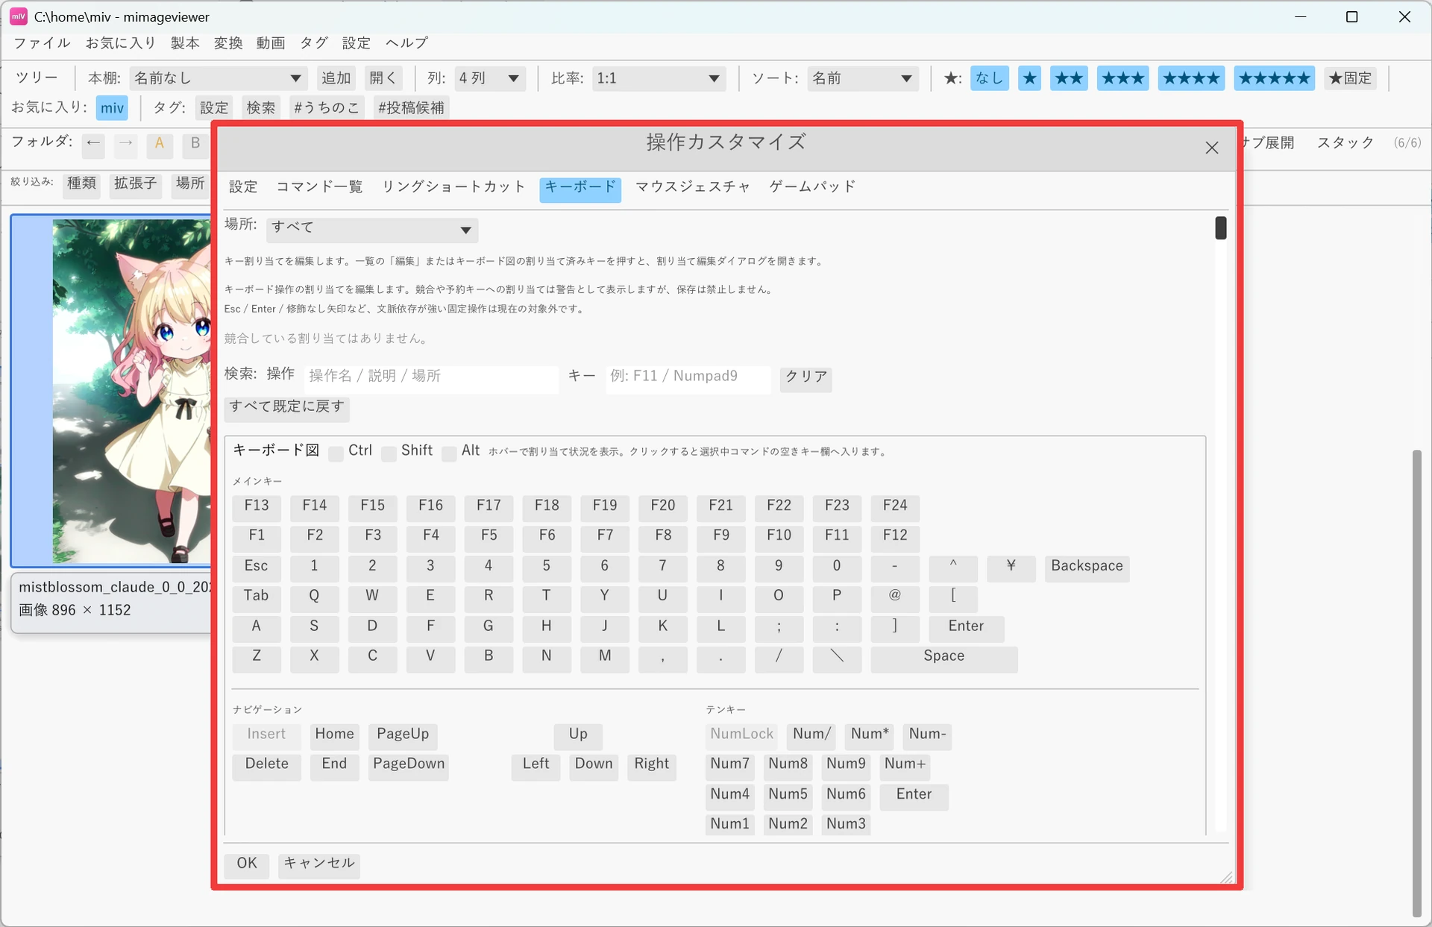The width and height of the screenshot is (1432, 927).
Task: Click the dialog vertical scrollbar thumb
Action: 1220,228
